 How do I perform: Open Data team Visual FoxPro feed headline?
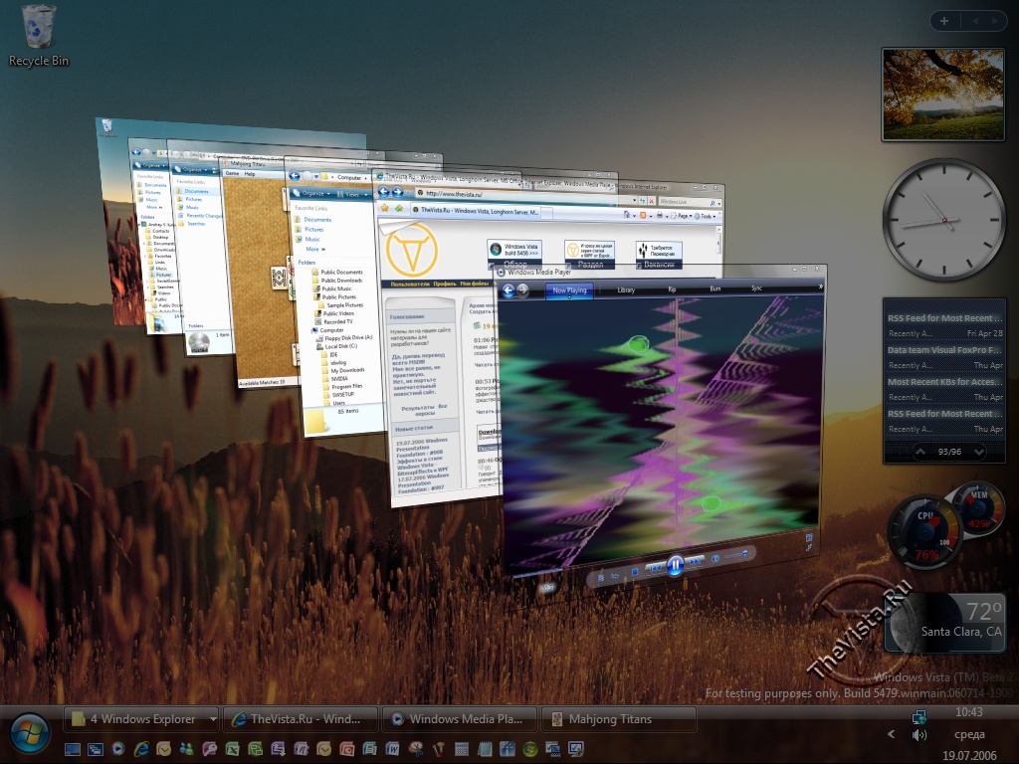[x=944, y=349]
